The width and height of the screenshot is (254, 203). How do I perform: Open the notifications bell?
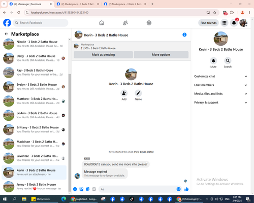pos(234,23)
